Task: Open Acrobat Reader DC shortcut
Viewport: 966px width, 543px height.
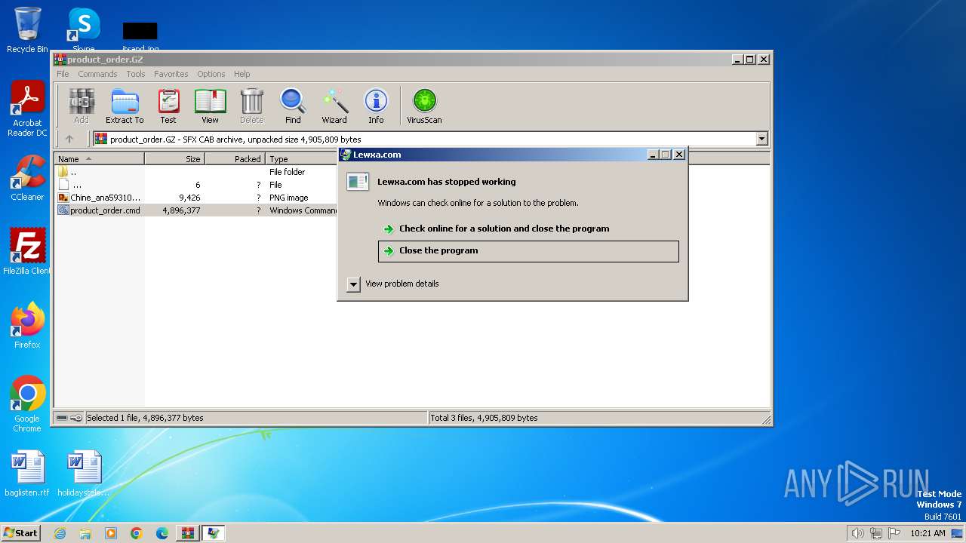Action: (x=27, y=109)
